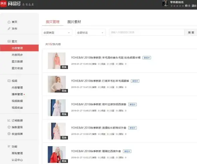Open article 荷叶边装饰领西装套 title

pyautogui.click(x=98, y=104)
